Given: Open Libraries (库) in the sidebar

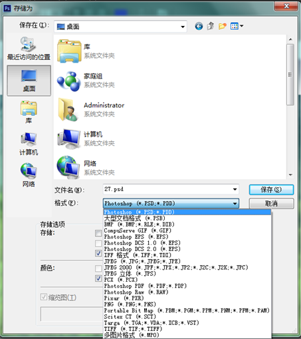Looking at the screenshot, I should click(x=29, y=112).
